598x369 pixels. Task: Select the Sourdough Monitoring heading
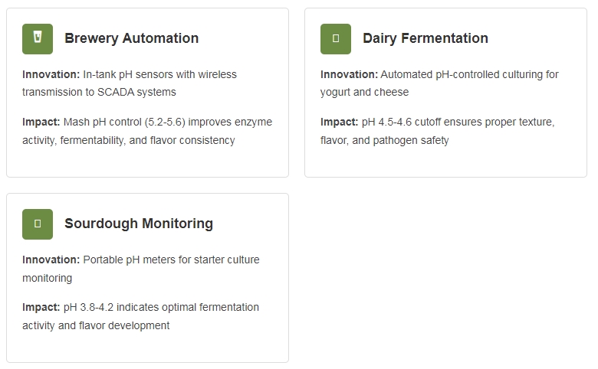coord(138,224)
